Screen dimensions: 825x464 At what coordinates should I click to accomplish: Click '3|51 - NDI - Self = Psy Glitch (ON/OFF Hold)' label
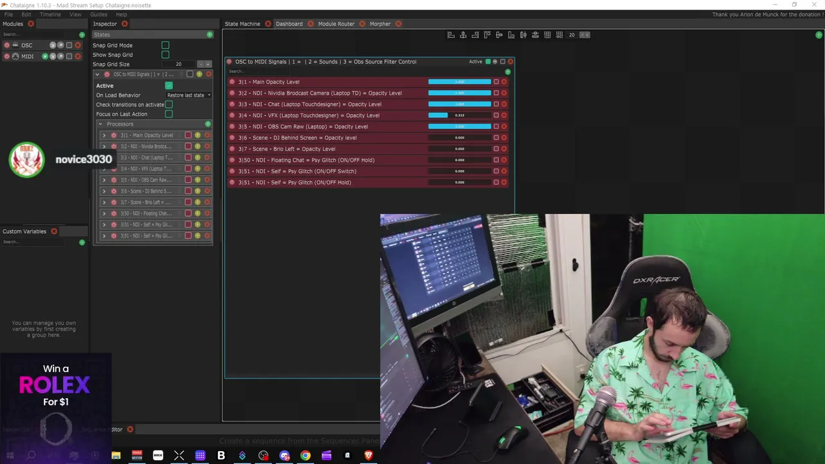pos(295,182)
